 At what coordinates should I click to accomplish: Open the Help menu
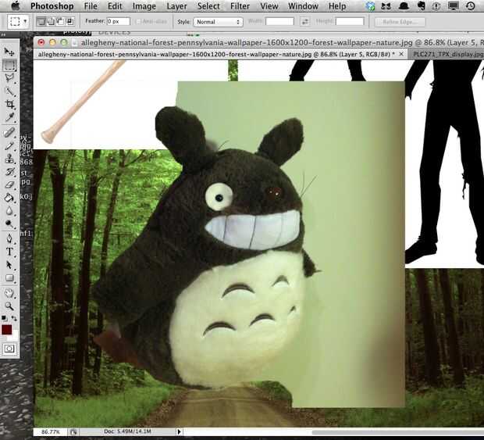(337, 6)
